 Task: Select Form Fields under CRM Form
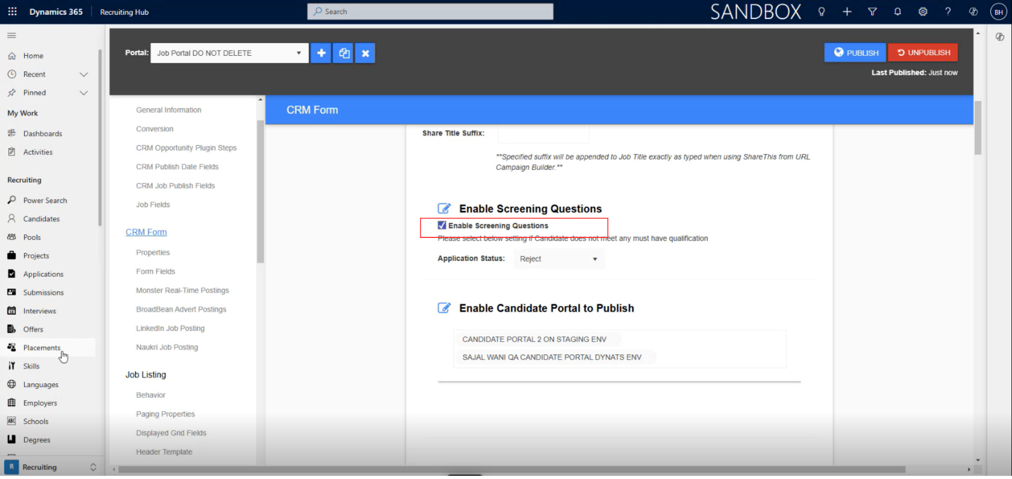point(155,272)
